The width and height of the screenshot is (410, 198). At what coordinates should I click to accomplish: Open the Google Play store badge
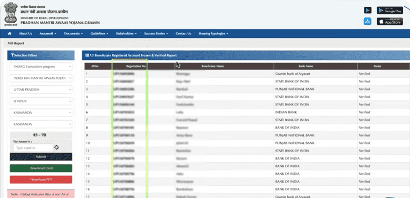pyautogui.click(x=389, y=10)
